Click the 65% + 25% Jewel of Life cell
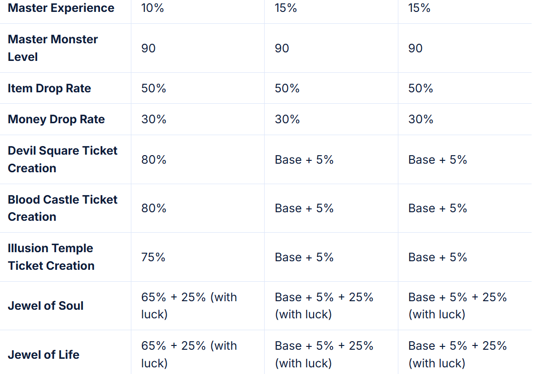534x374 pixels. point(189,354)
